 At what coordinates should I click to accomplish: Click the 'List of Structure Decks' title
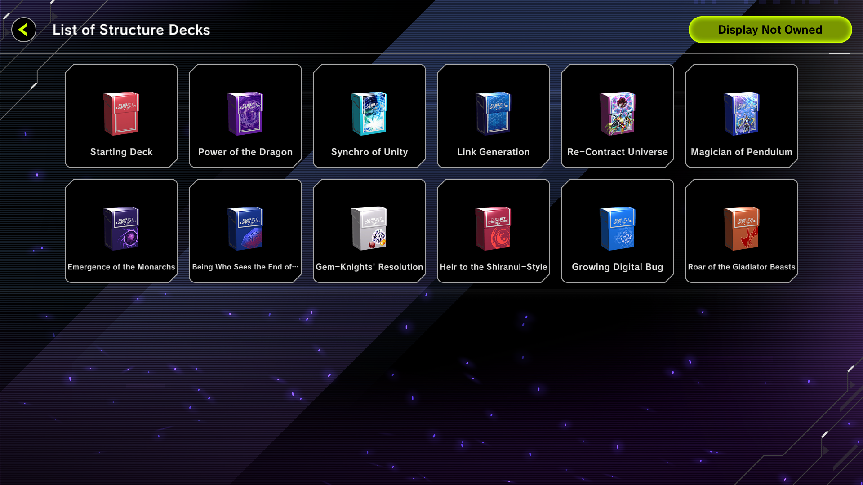131,30
